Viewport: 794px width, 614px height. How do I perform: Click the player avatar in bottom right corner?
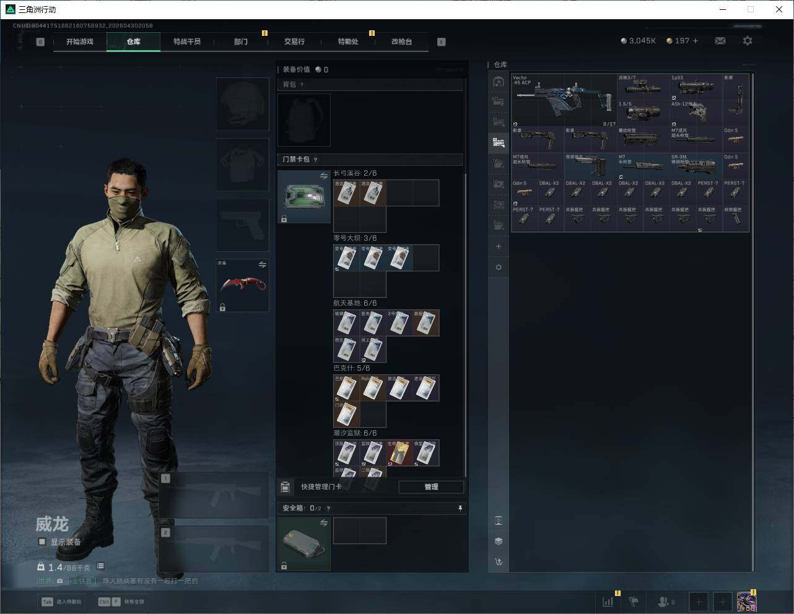(x=746, y=602)
